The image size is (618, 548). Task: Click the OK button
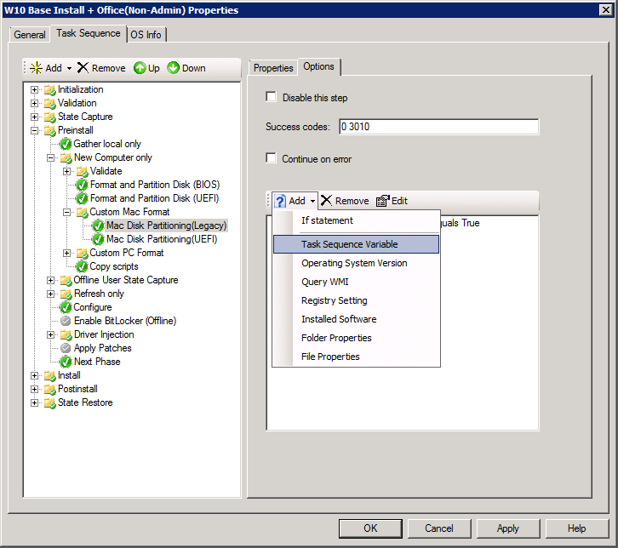coord(370,528)
